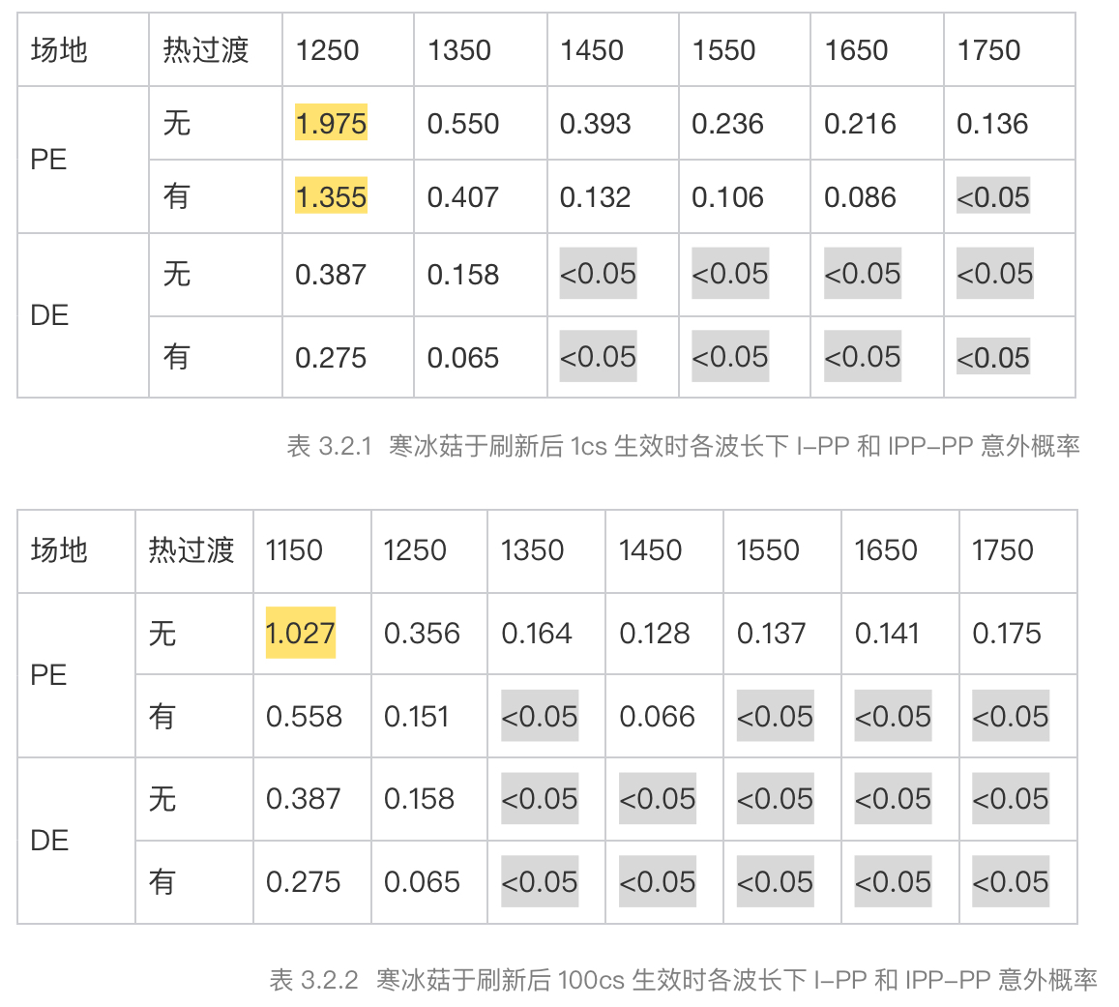1119x1007 pixels.
Task: Click the 0.393 value cell
Action: coord(596,124)
